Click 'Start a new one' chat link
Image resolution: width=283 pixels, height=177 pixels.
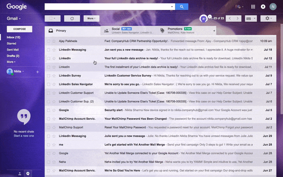pos(24,136)
